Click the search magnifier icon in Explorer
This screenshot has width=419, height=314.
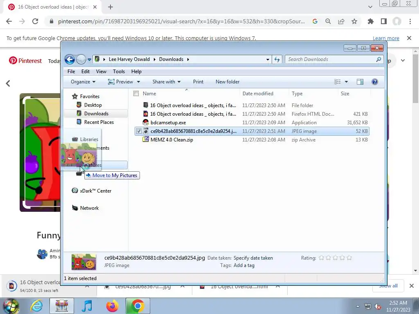[x=378, y=59]
